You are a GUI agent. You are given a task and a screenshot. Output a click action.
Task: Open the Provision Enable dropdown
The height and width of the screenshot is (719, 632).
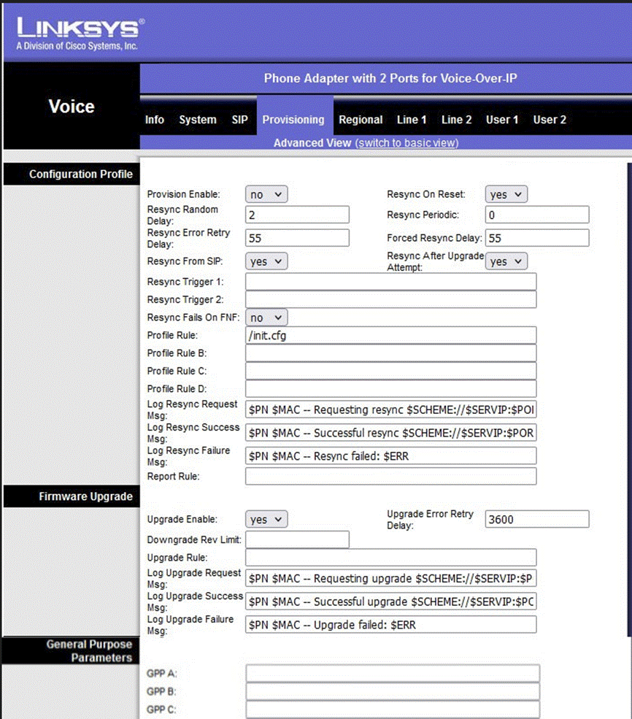[x=266, y=194]
